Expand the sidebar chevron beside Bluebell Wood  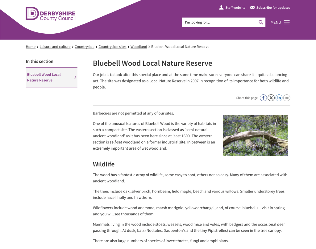tap(75, 77)
